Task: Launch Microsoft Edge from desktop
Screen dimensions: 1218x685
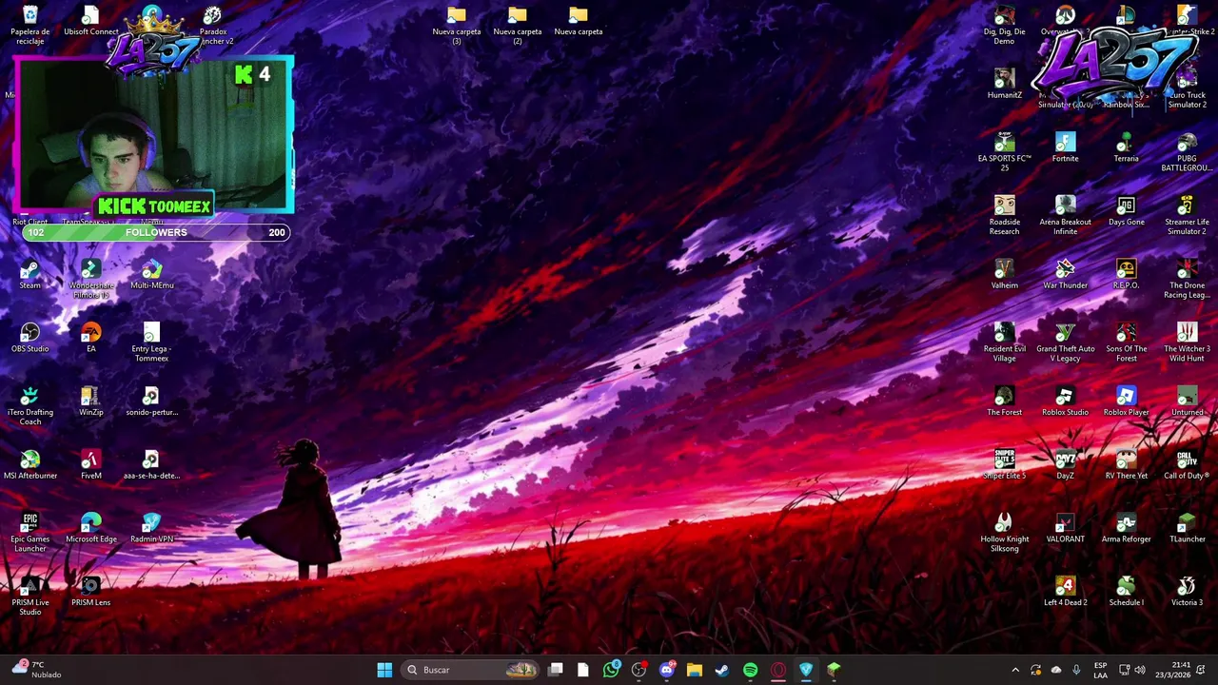Action: [x=91, y=529]
